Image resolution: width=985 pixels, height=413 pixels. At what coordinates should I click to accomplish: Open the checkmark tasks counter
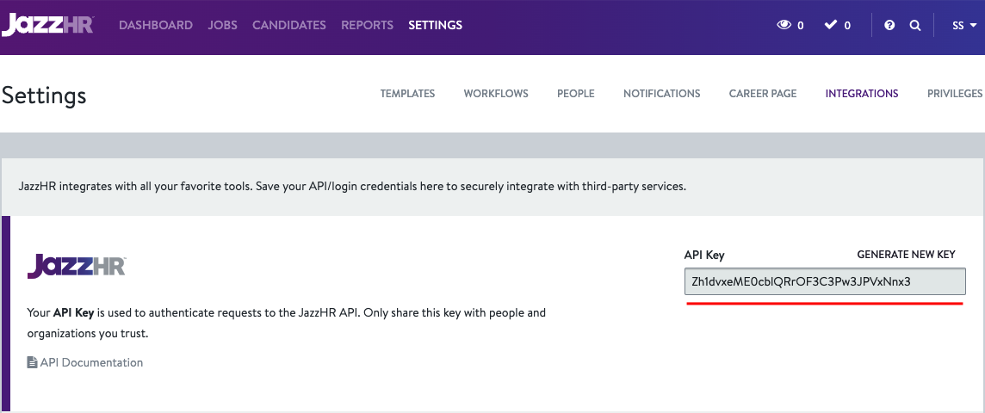click(x=838, y=25)
